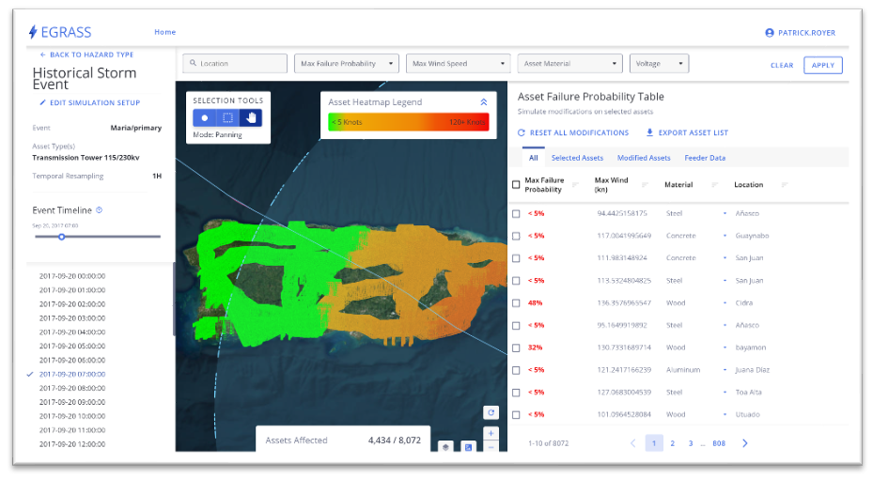This screenshot has width=873, height=479.
Task: Choose the rectangle selection tool
Action: tap(227, 118)
